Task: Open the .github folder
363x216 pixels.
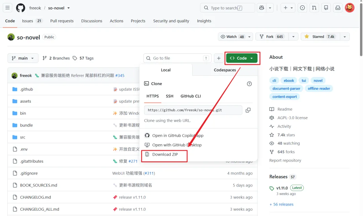Action: coord(27,89)
